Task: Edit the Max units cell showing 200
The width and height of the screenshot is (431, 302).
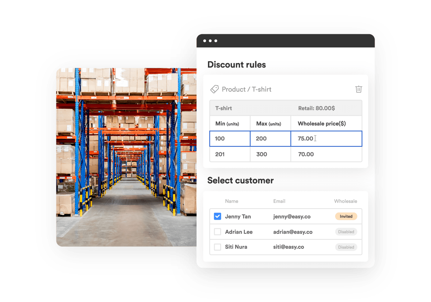Action: click(270, 139)
